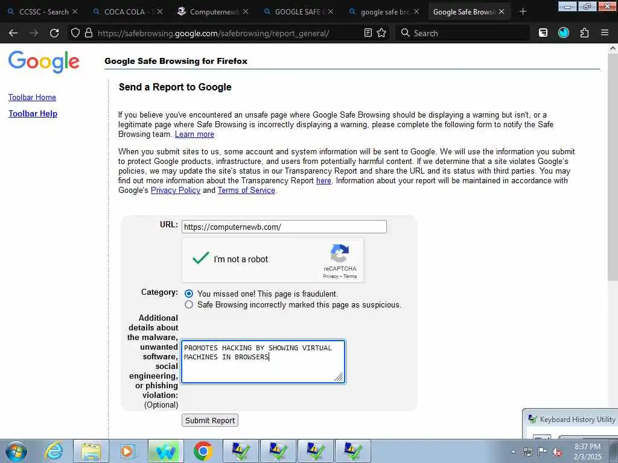Image resolution: width=618 pixels, height=463 pixels.
Task: Open Windows Start menu
Action: click(16, 451)
